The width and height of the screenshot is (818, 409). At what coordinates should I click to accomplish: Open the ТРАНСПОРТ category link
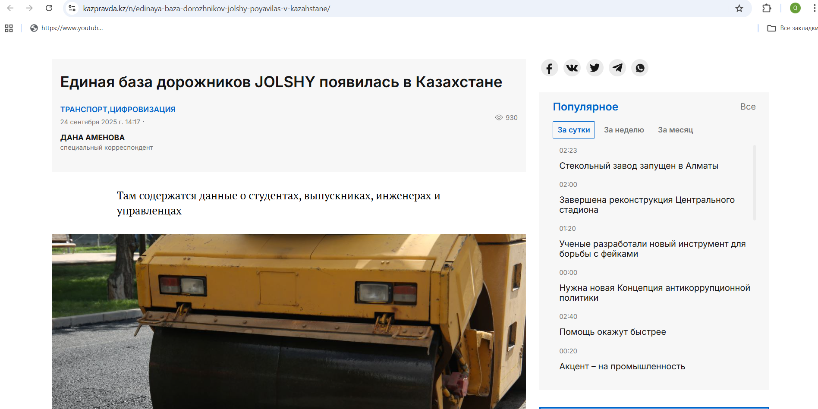coord(83,110)
